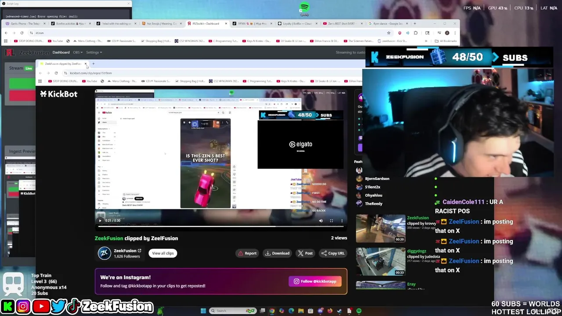Open the ZeekFusion channel external link icon
The height and width of the screenshot is (316, 562).
(140, 251)
